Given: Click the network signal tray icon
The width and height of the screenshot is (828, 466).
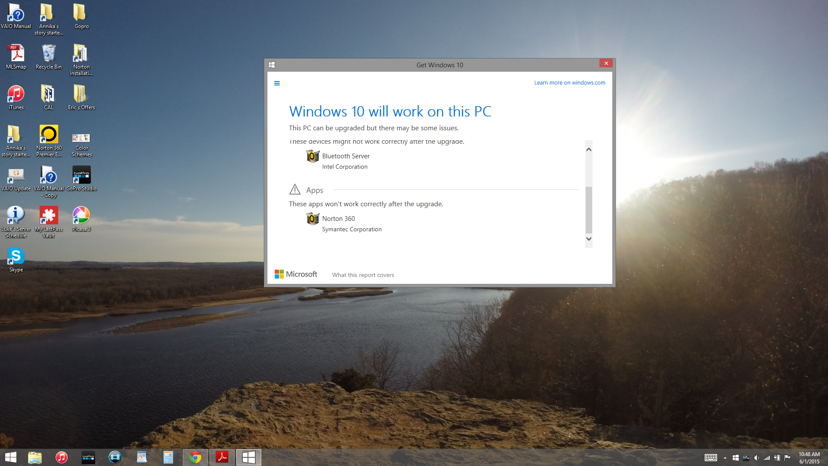Looking at the screenshot, I should tap(767, 458).
